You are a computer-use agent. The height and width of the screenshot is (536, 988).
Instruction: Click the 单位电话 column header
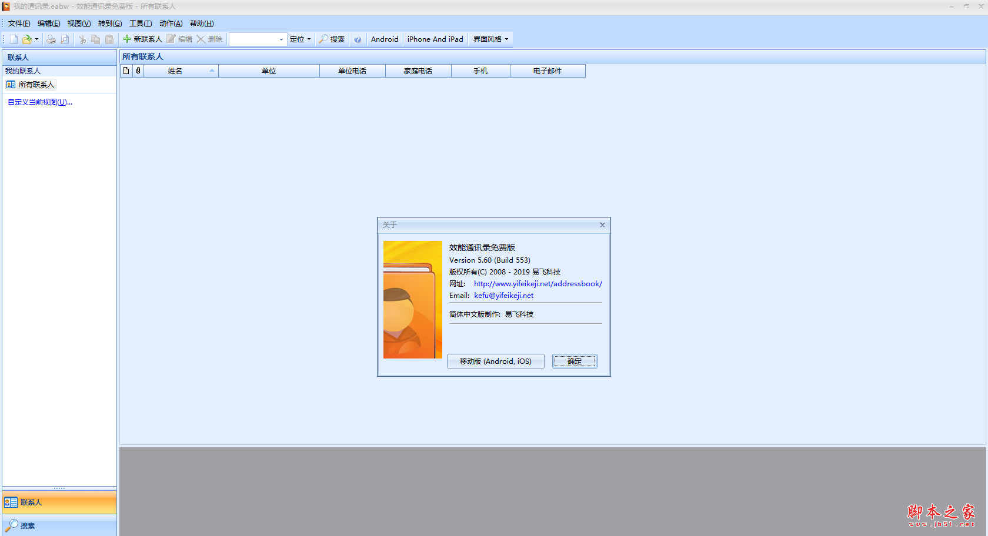coord(352,71)
